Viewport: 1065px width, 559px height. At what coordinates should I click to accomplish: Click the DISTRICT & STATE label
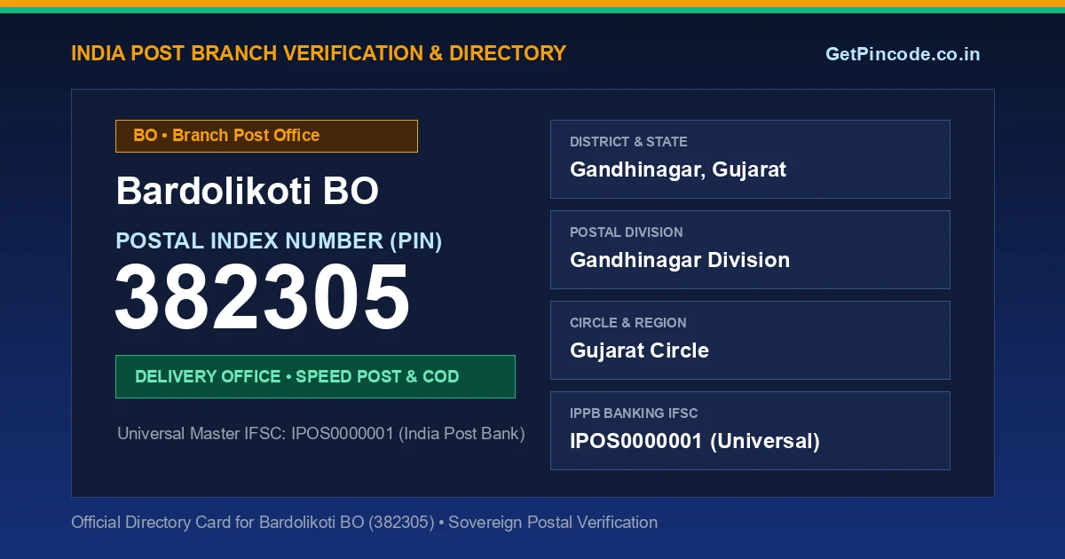tap(628, 142)
